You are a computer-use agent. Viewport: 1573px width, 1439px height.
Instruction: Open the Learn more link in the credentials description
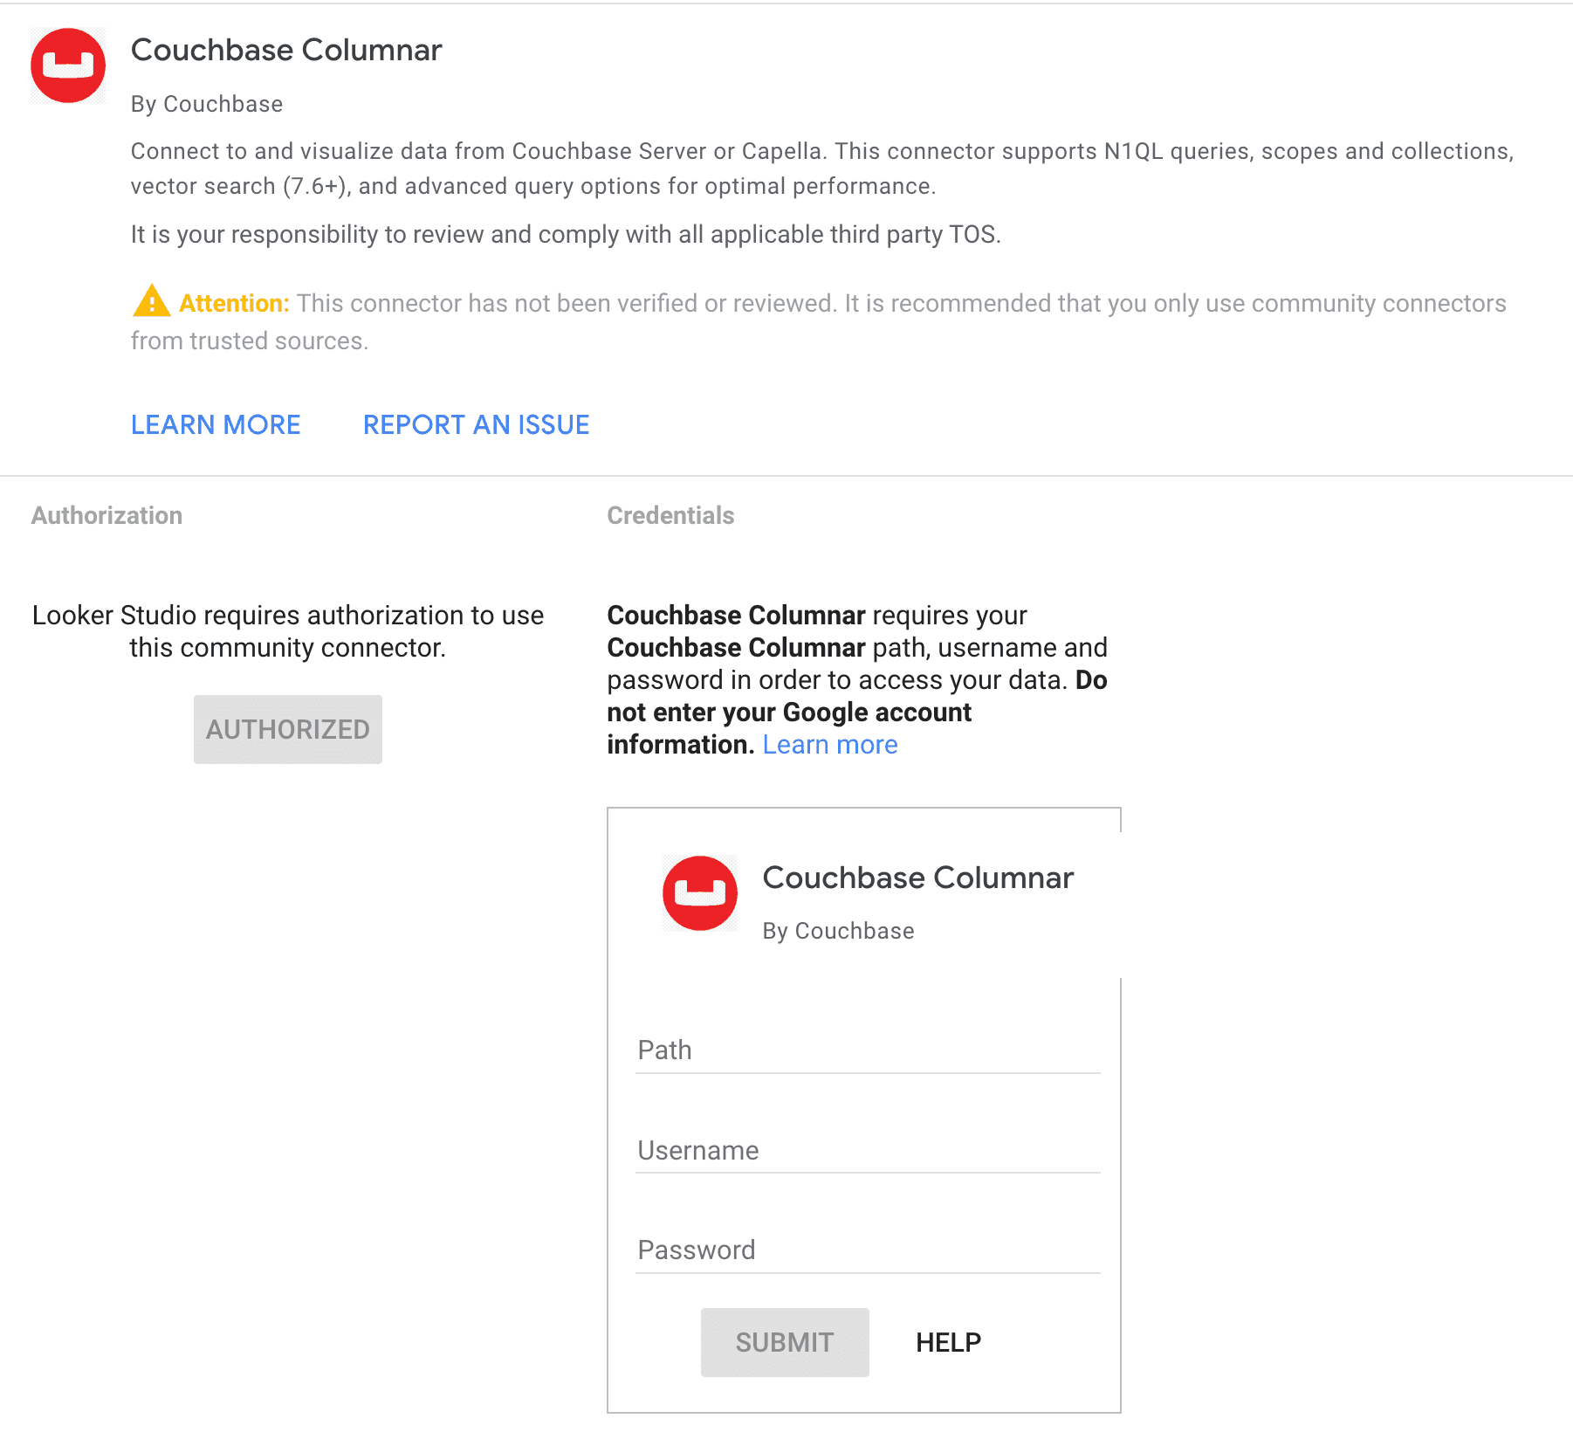pyautogui.click(x=830, y=744)
